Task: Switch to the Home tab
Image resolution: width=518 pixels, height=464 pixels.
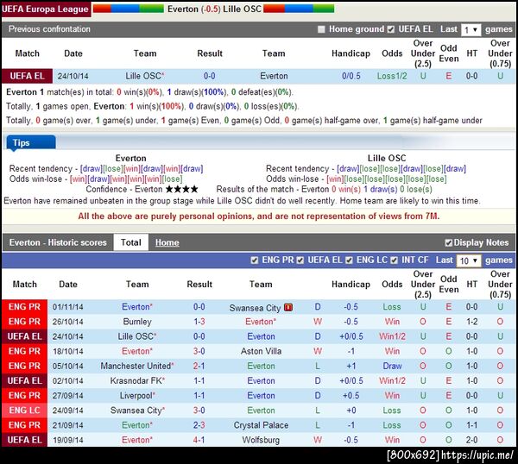Action: click(167, 242)
